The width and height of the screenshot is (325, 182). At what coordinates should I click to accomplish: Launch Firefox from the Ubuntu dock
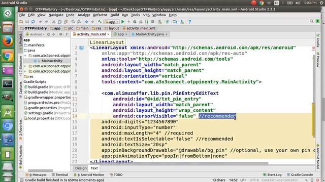[x=8, y=41]
